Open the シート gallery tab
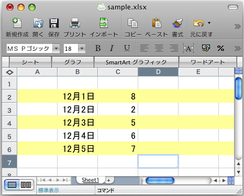 coord(30,62)
